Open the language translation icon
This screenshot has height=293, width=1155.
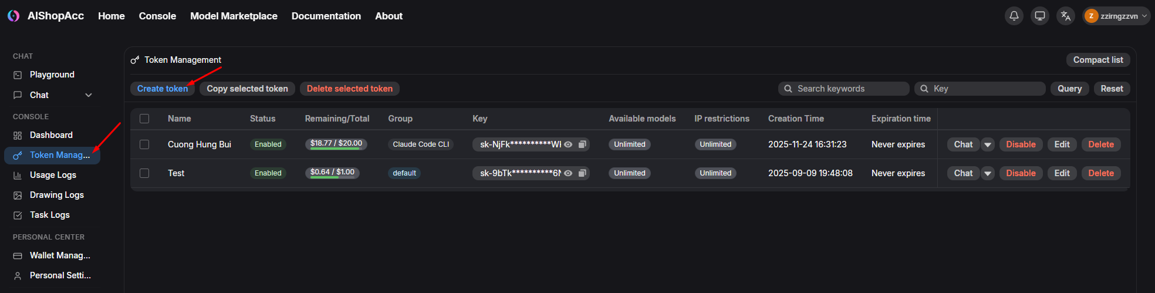point(1065,16)
